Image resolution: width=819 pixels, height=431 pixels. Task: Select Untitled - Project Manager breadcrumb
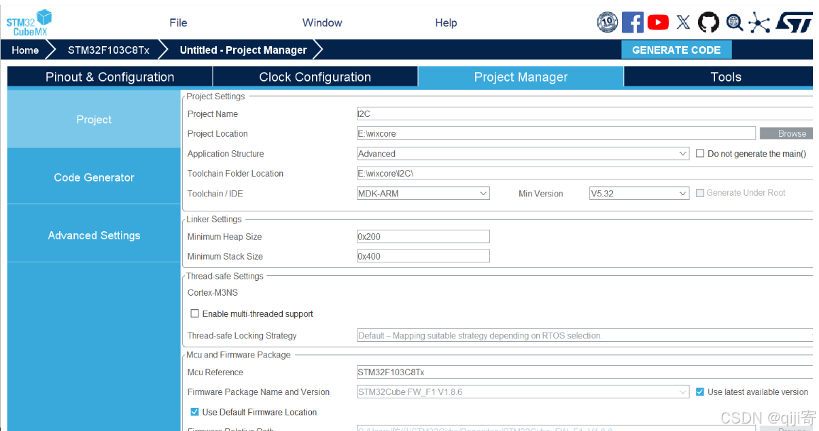pyautogui.click(x=243, y=50)
